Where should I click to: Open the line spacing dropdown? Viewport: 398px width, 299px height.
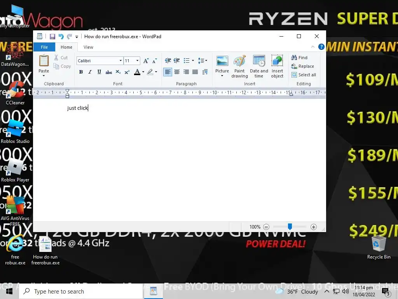202,60
